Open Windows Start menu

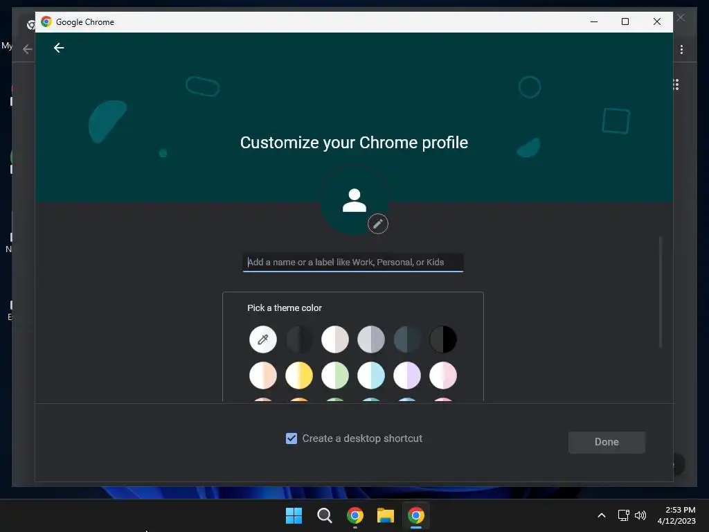pyautogui.click(x=294, y=515)
